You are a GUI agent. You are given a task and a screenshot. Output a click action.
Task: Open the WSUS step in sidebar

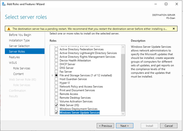point(13,63)
